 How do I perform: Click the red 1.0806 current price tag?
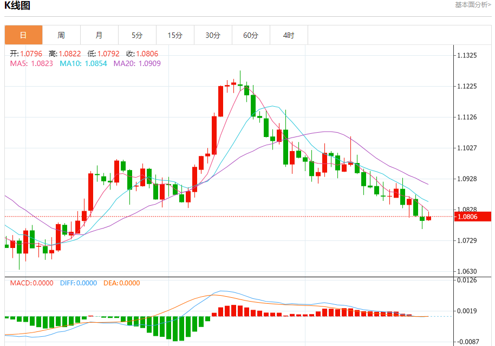tap(473, 217)
